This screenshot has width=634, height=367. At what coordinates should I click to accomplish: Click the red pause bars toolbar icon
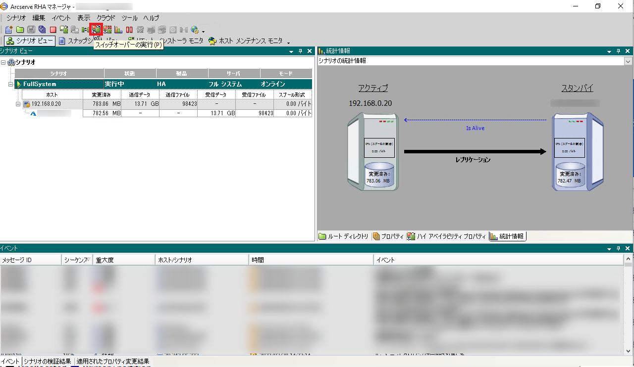[x=129, y=30]
